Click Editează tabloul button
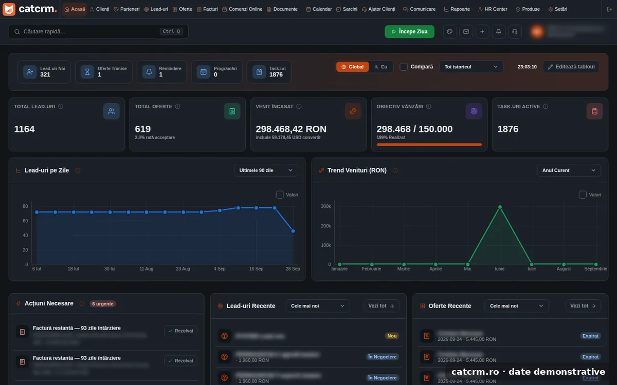The width and height of the screenshot is (617, 385). pos(571,67)
